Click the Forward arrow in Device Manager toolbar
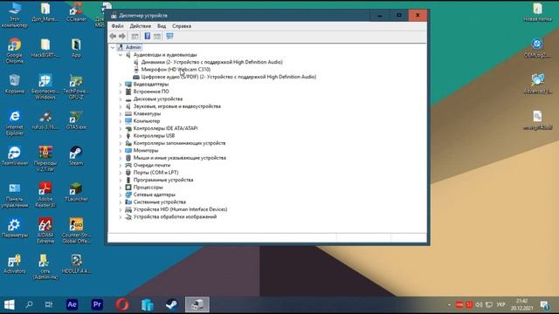This screenshot has height=314, width=559. (x=122, y=36)
